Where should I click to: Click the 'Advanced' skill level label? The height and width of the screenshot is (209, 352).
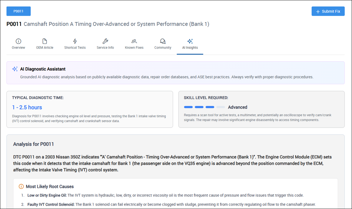pos(238,107)
